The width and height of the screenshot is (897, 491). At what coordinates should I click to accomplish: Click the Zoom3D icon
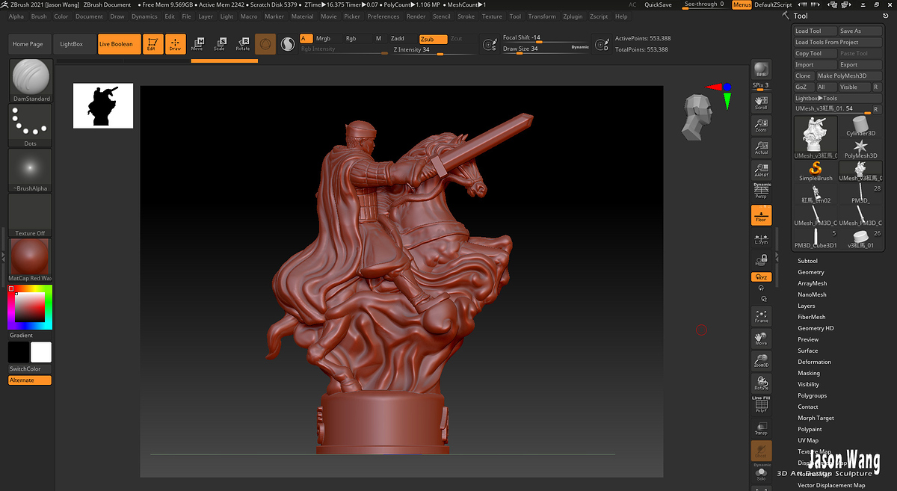[x=761, y=361]
